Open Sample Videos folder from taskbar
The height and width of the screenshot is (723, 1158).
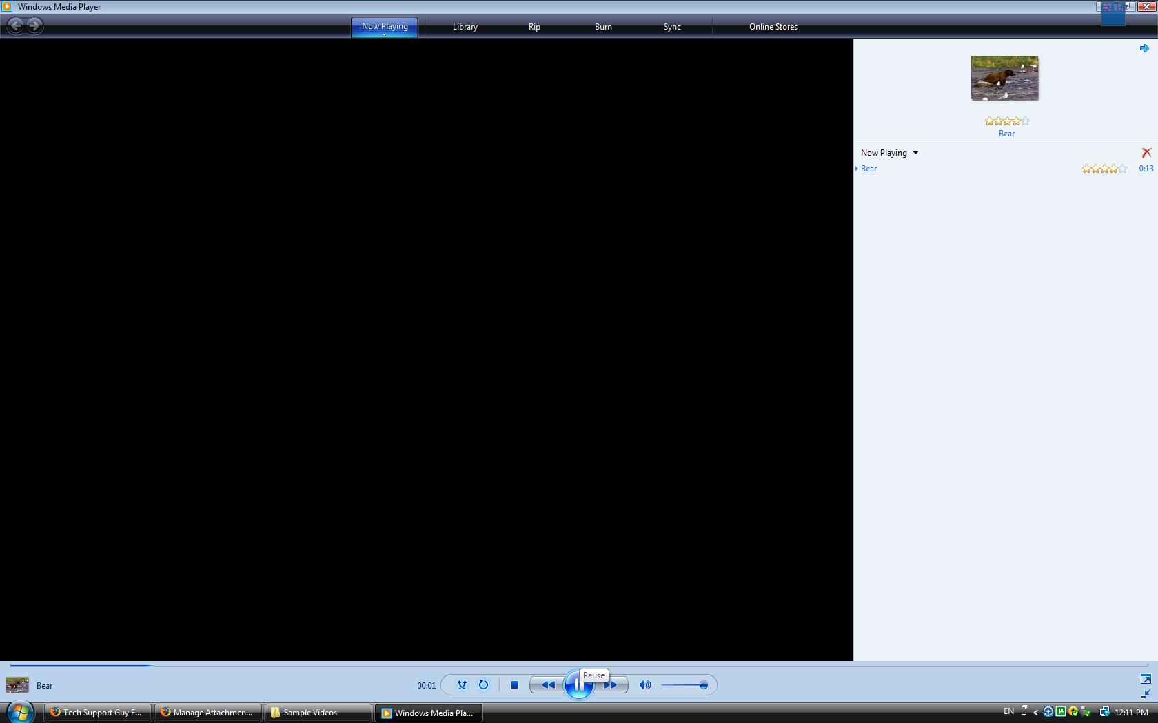318,713
